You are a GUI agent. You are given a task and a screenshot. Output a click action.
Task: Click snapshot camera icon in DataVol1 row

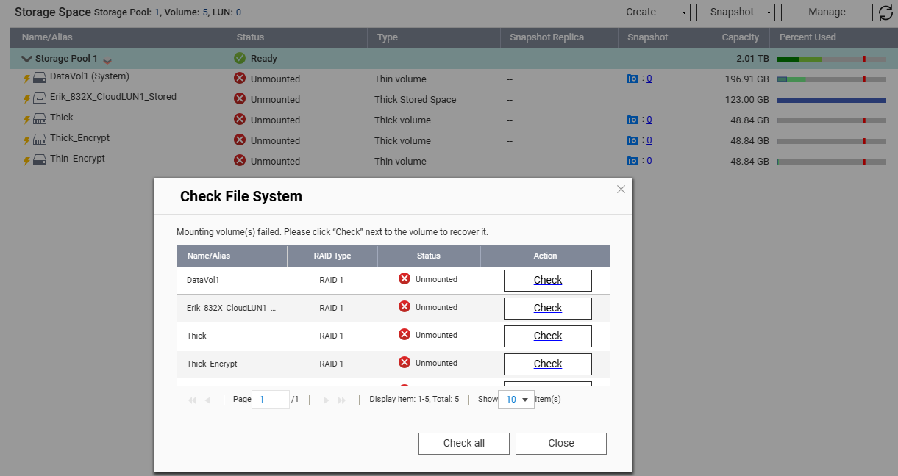(x=632, y=79)
